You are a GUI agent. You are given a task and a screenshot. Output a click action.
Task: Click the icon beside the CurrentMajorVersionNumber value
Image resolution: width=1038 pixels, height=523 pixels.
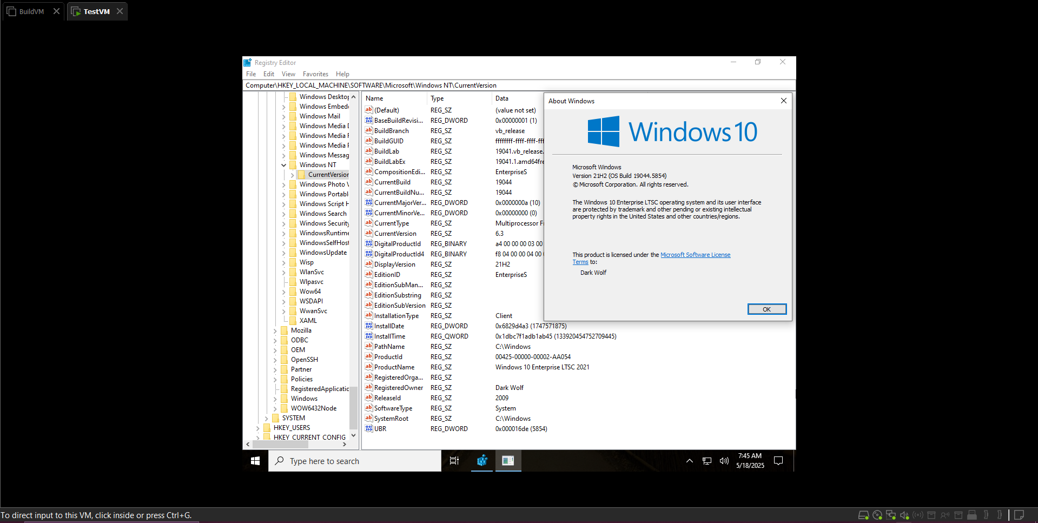(369, 202)
